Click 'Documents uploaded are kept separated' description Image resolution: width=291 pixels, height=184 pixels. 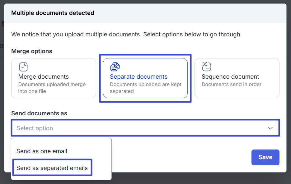[145, 88]
